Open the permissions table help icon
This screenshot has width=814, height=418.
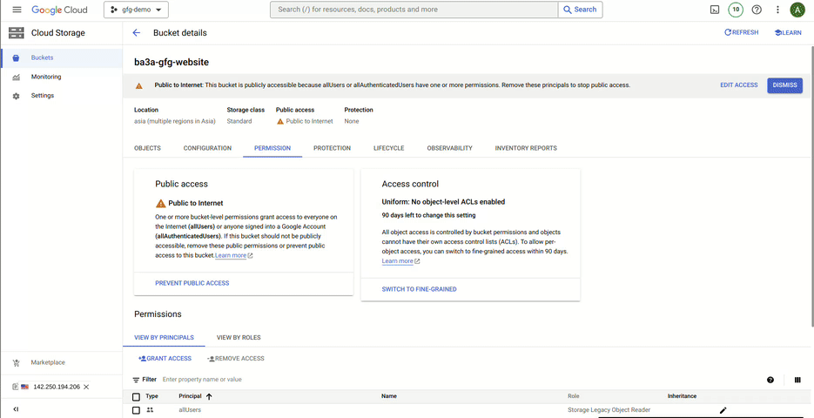point(770,380)
